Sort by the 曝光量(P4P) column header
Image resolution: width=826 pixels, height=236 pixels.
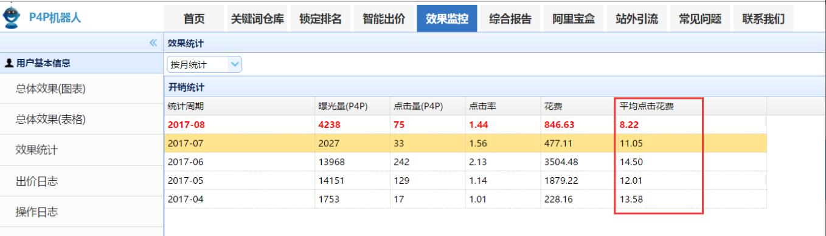click(x=352, y=106)
